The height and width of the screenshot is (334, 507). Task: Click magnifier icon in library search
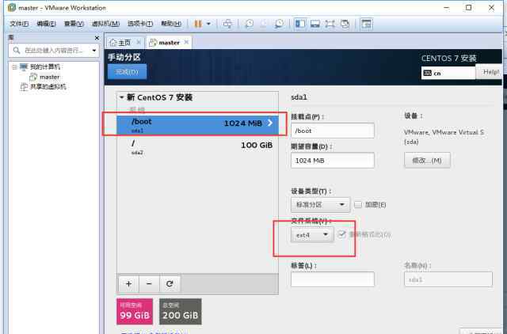pyautogui.click(x=16, y=50)
